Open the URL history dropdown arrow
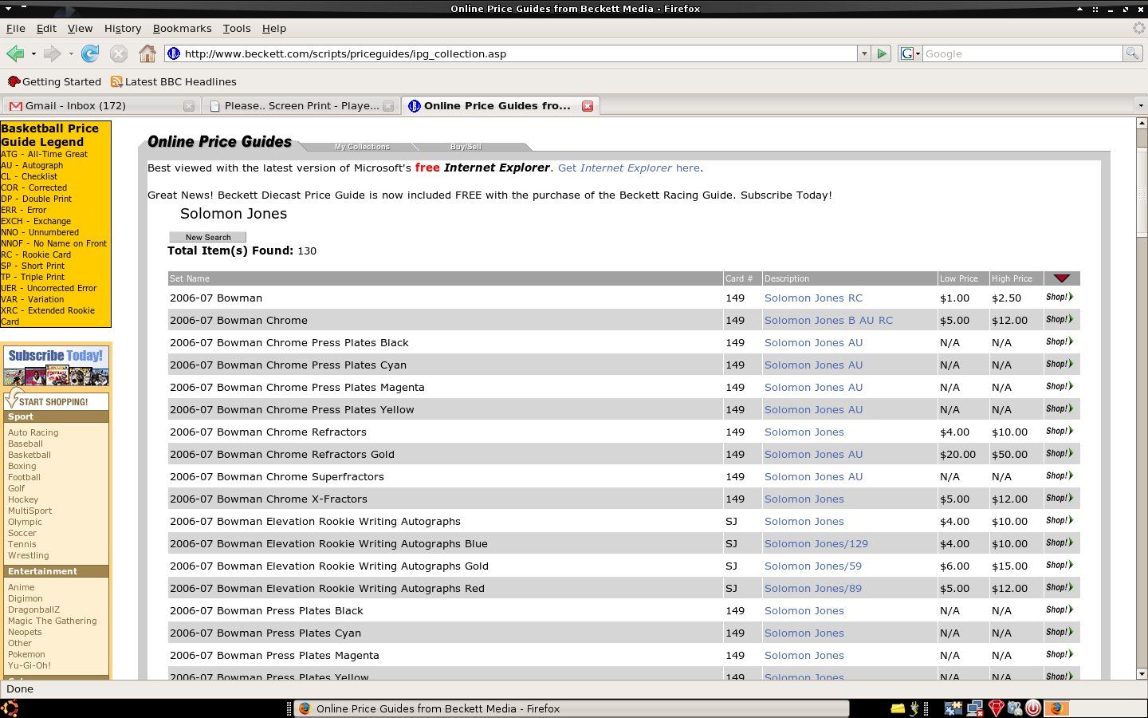 [863, 53]
